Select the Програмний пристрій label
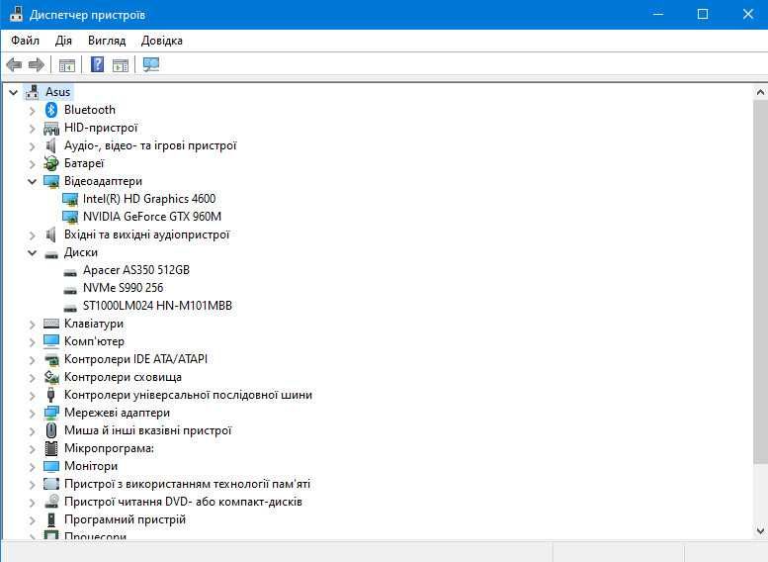The height and width of the screenshot is (562, 768). pyautogui.click(x=125, y=518)
